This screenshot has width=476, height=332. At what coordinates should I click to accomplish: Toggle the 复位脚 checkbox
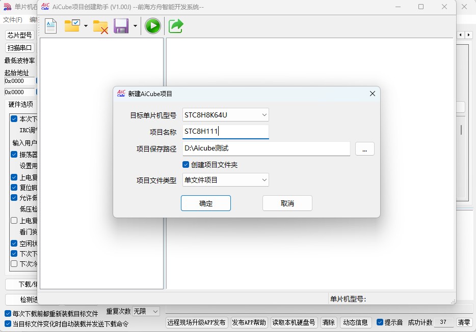point(14,187)
